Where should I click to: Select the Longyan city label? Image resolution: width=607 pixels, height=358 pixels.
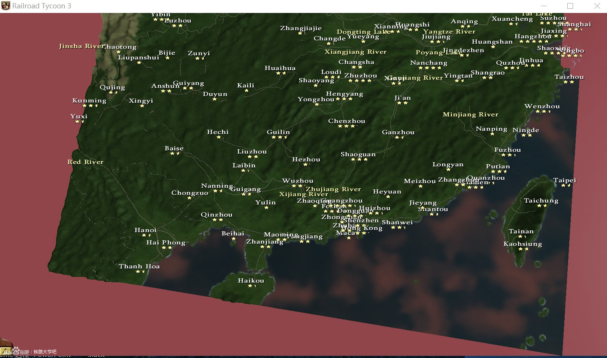point(448,165)
